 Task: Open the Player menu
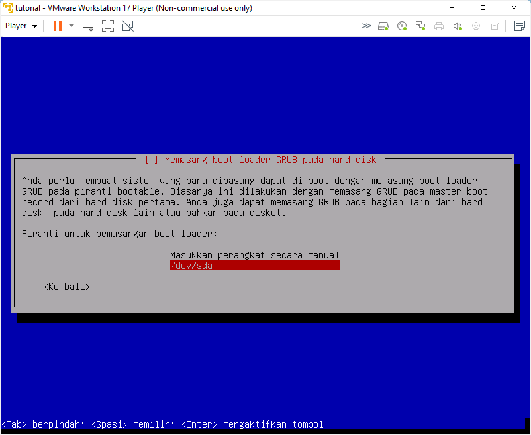pyautogui.click(x=21, y=26)
